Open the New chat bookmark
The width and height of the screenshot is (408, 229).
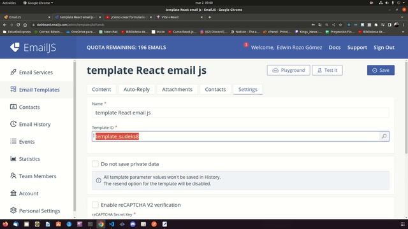tap(108, 32)
